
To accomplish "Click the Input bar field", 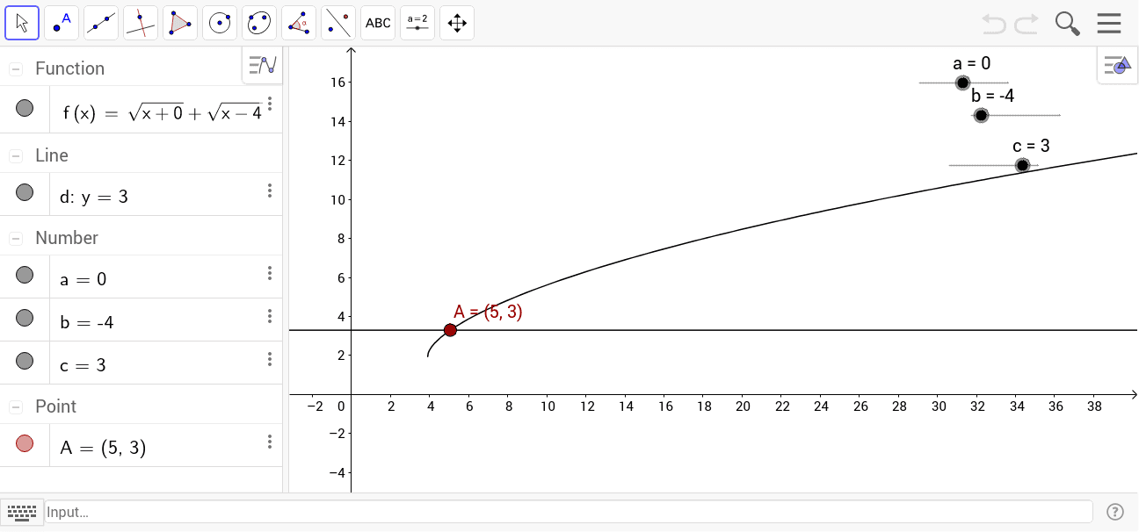I will (569, 512).
